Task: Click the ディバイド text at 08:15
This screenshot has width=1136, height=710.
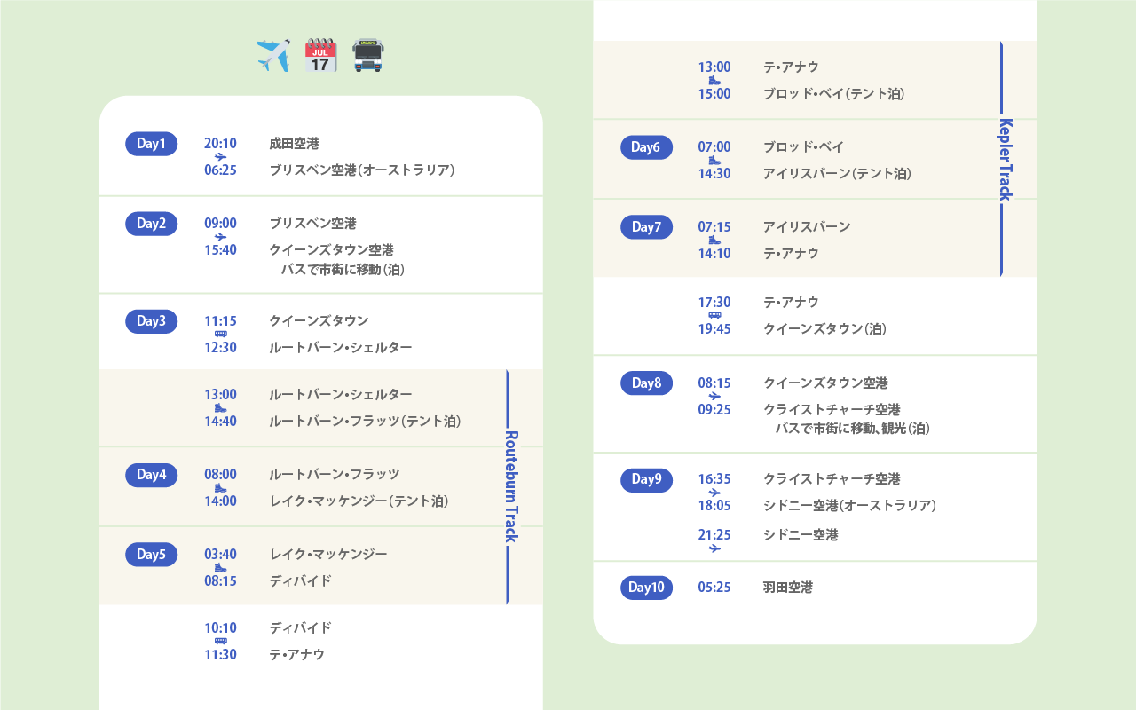Action: (x=300, y=581)
